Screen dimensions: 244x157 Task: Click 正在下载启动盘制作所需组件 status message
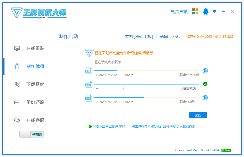pos(126,53)
